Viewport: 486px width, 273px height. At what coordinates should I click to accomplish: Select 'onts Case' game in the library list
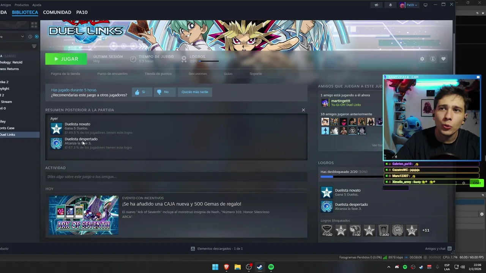point(8,128)
